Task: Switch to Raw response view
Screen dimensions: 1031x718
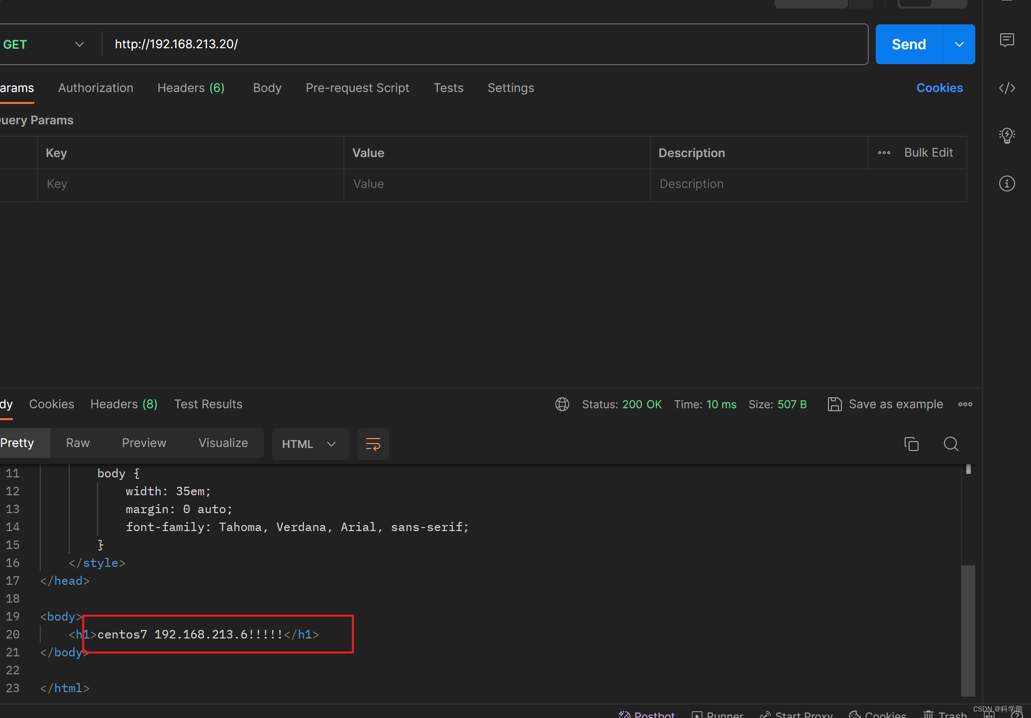Action: (78, 443)
